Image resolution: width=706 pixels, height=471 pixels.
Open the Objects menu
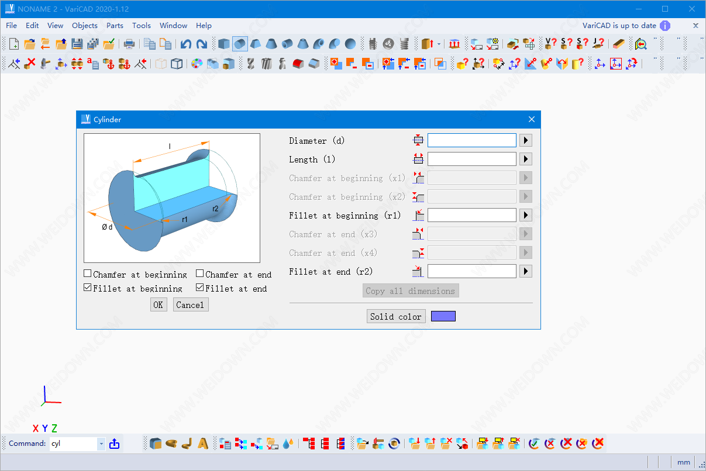tap(85, 25)
